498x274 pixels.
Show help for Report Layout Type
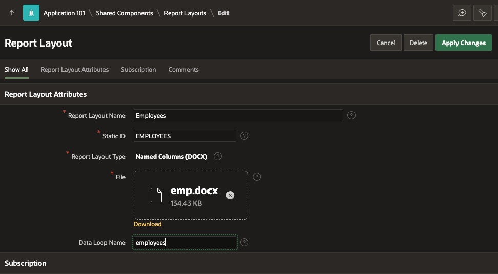tap(218, 156)
